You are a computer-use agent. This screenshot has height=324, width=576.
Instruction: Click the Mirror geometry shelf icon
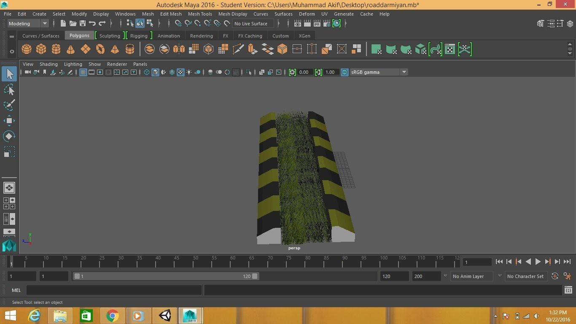(179, 49)
